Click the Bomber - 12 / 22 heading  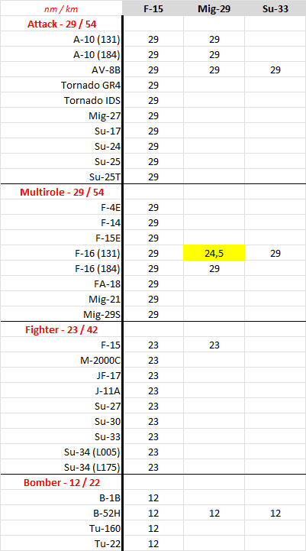[61, 482]
